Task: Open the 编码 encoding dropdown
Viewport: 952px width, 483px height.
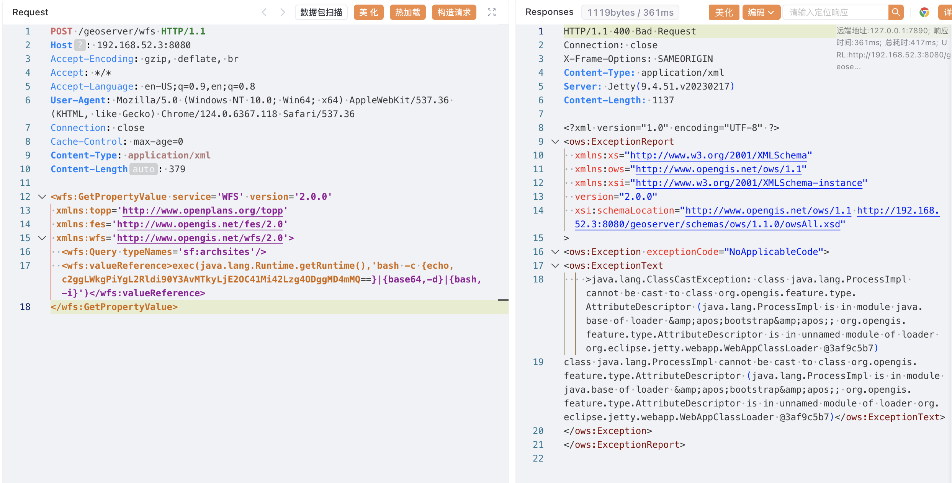Action: (761, 12)
